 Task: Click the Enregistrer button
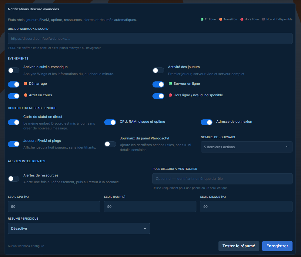coord(277,246)
